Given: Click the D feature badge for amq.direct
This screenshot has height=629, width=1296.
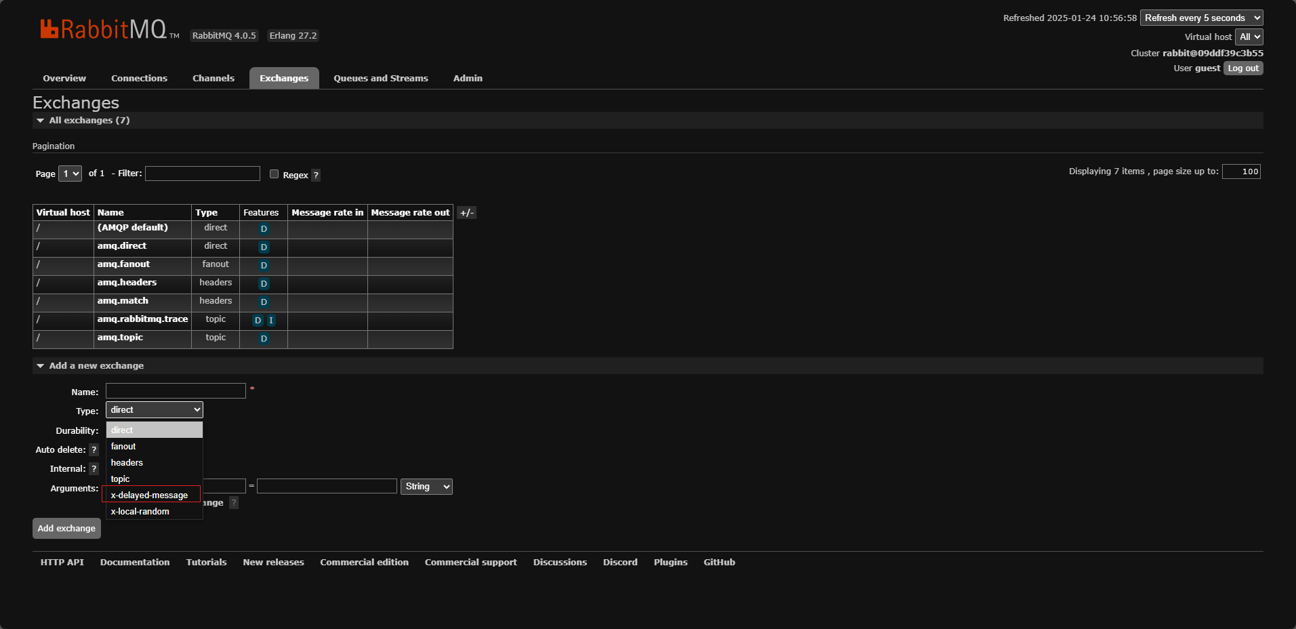Looking at the screenshot, I should click(264, 247).
